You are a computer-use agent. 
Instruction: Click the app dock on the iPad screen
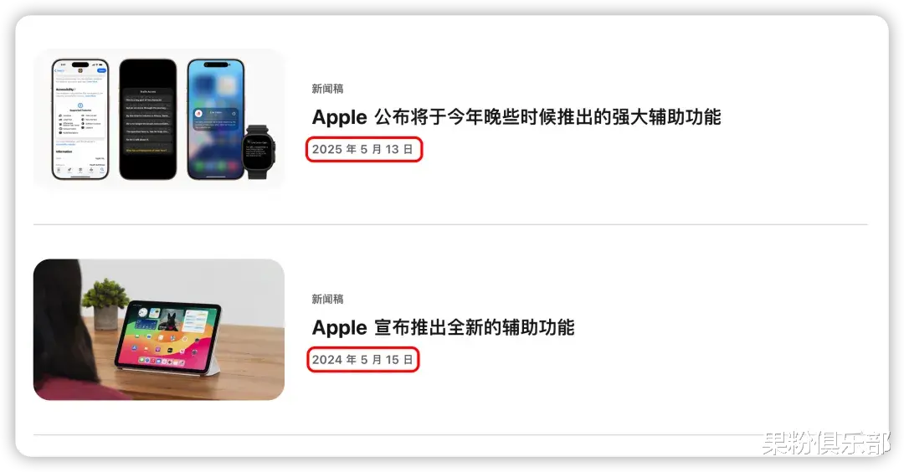[162, 361]
